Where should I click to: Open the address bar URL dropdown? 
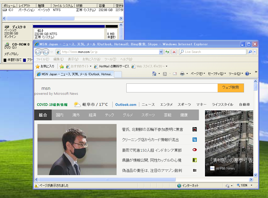pos(161,52)
